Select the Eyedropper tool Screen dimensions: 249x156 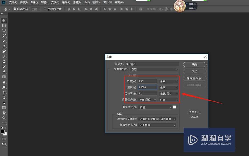(4, 46)
